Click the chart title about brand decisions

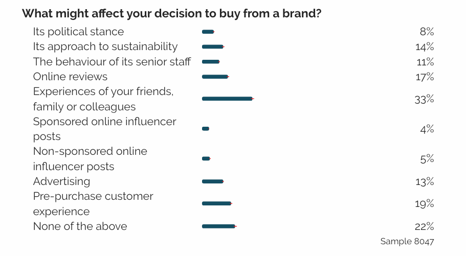171,13
